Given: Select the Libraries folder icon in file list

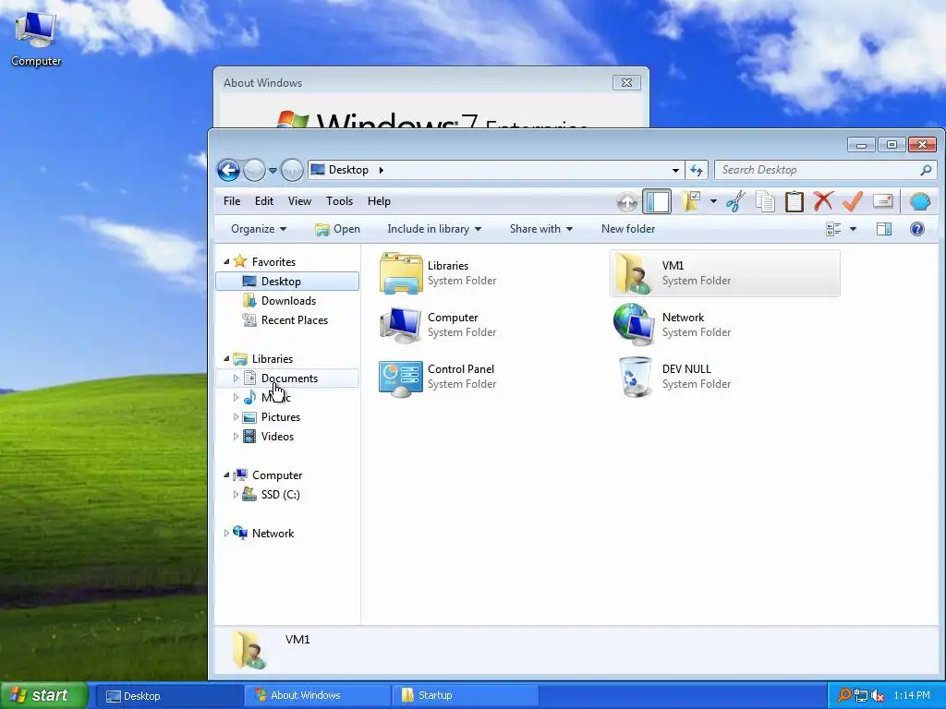Looking at the screenshot, I should pos(401,273).
